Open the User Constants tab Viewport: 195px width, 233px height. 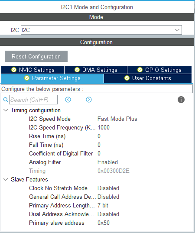pos(148,78)
